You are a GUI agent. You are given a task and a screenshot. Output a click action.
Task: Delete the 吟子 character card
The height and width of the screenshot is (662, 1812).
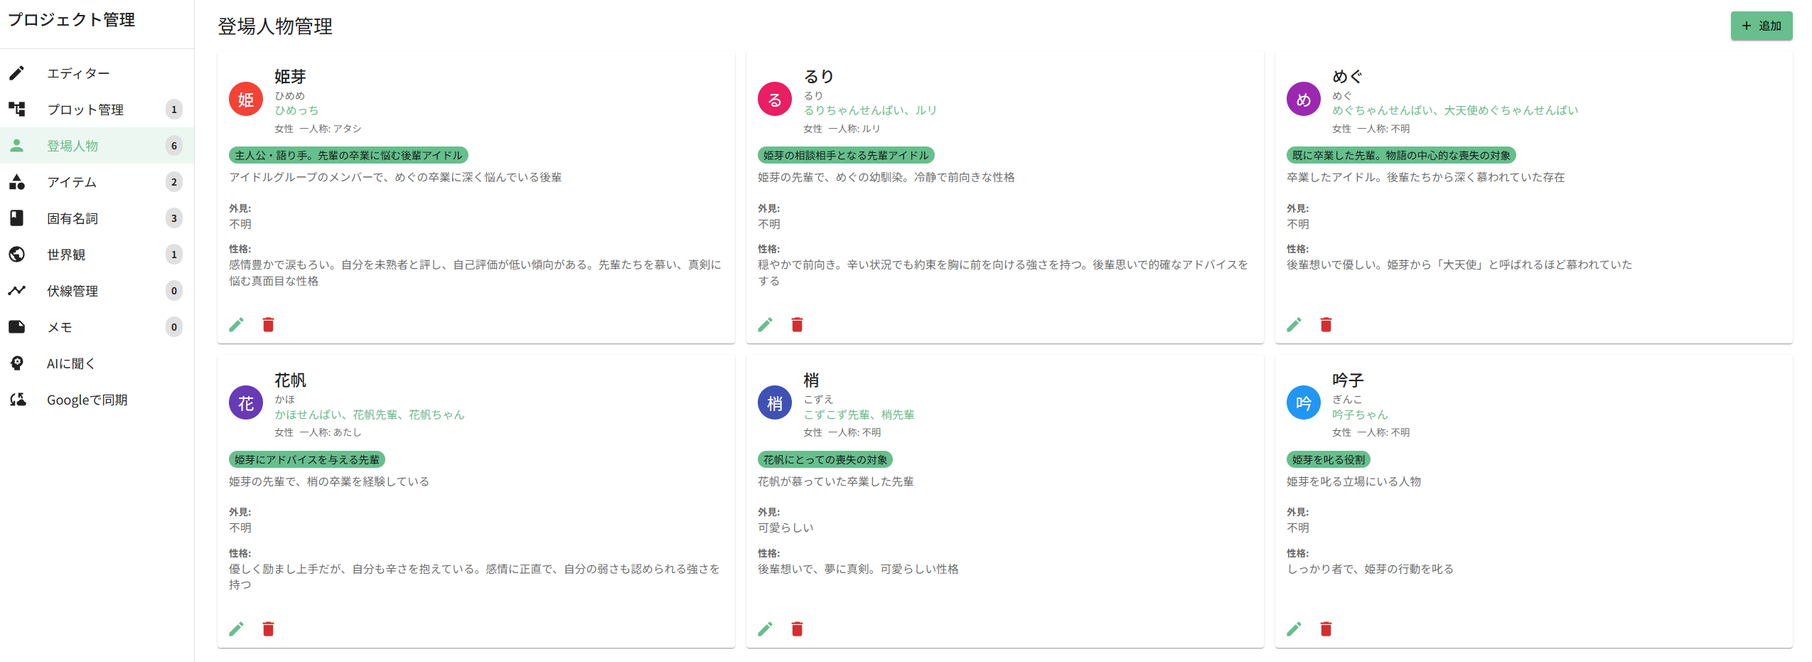[1326, 629]
